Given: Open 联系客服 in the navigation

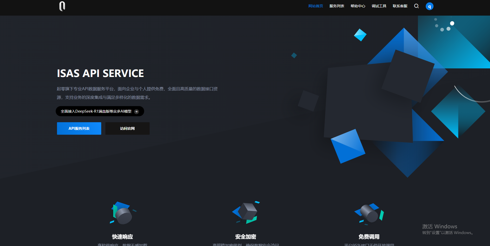Looking at the screenshot, I should (x=400, y=6).
